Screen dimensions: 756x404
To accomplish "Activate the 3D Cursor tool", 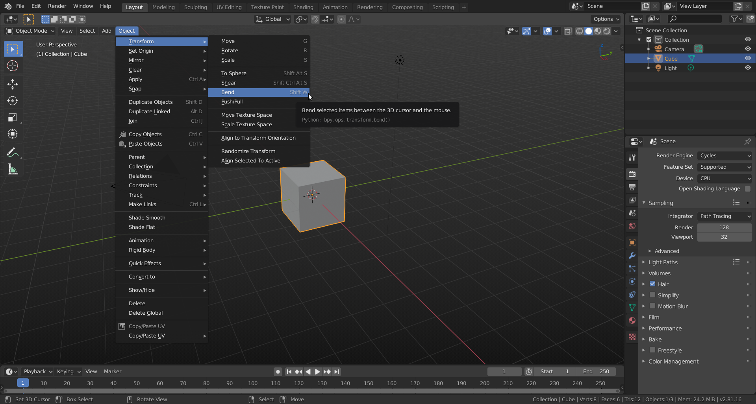I will click(x=13, y=66).
